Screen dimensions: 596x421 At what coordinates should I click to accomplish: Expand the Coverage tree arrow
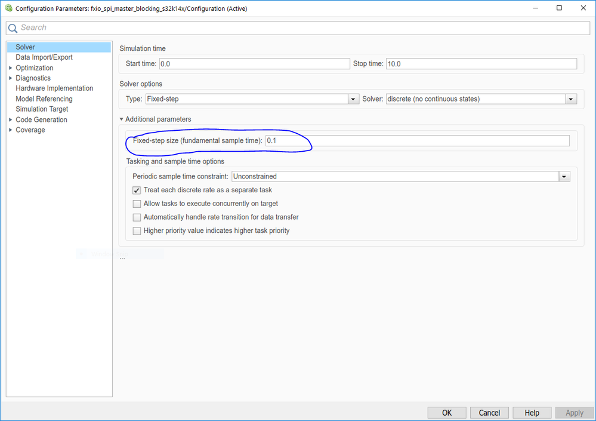pyautogui.click(x=11, y=130)
